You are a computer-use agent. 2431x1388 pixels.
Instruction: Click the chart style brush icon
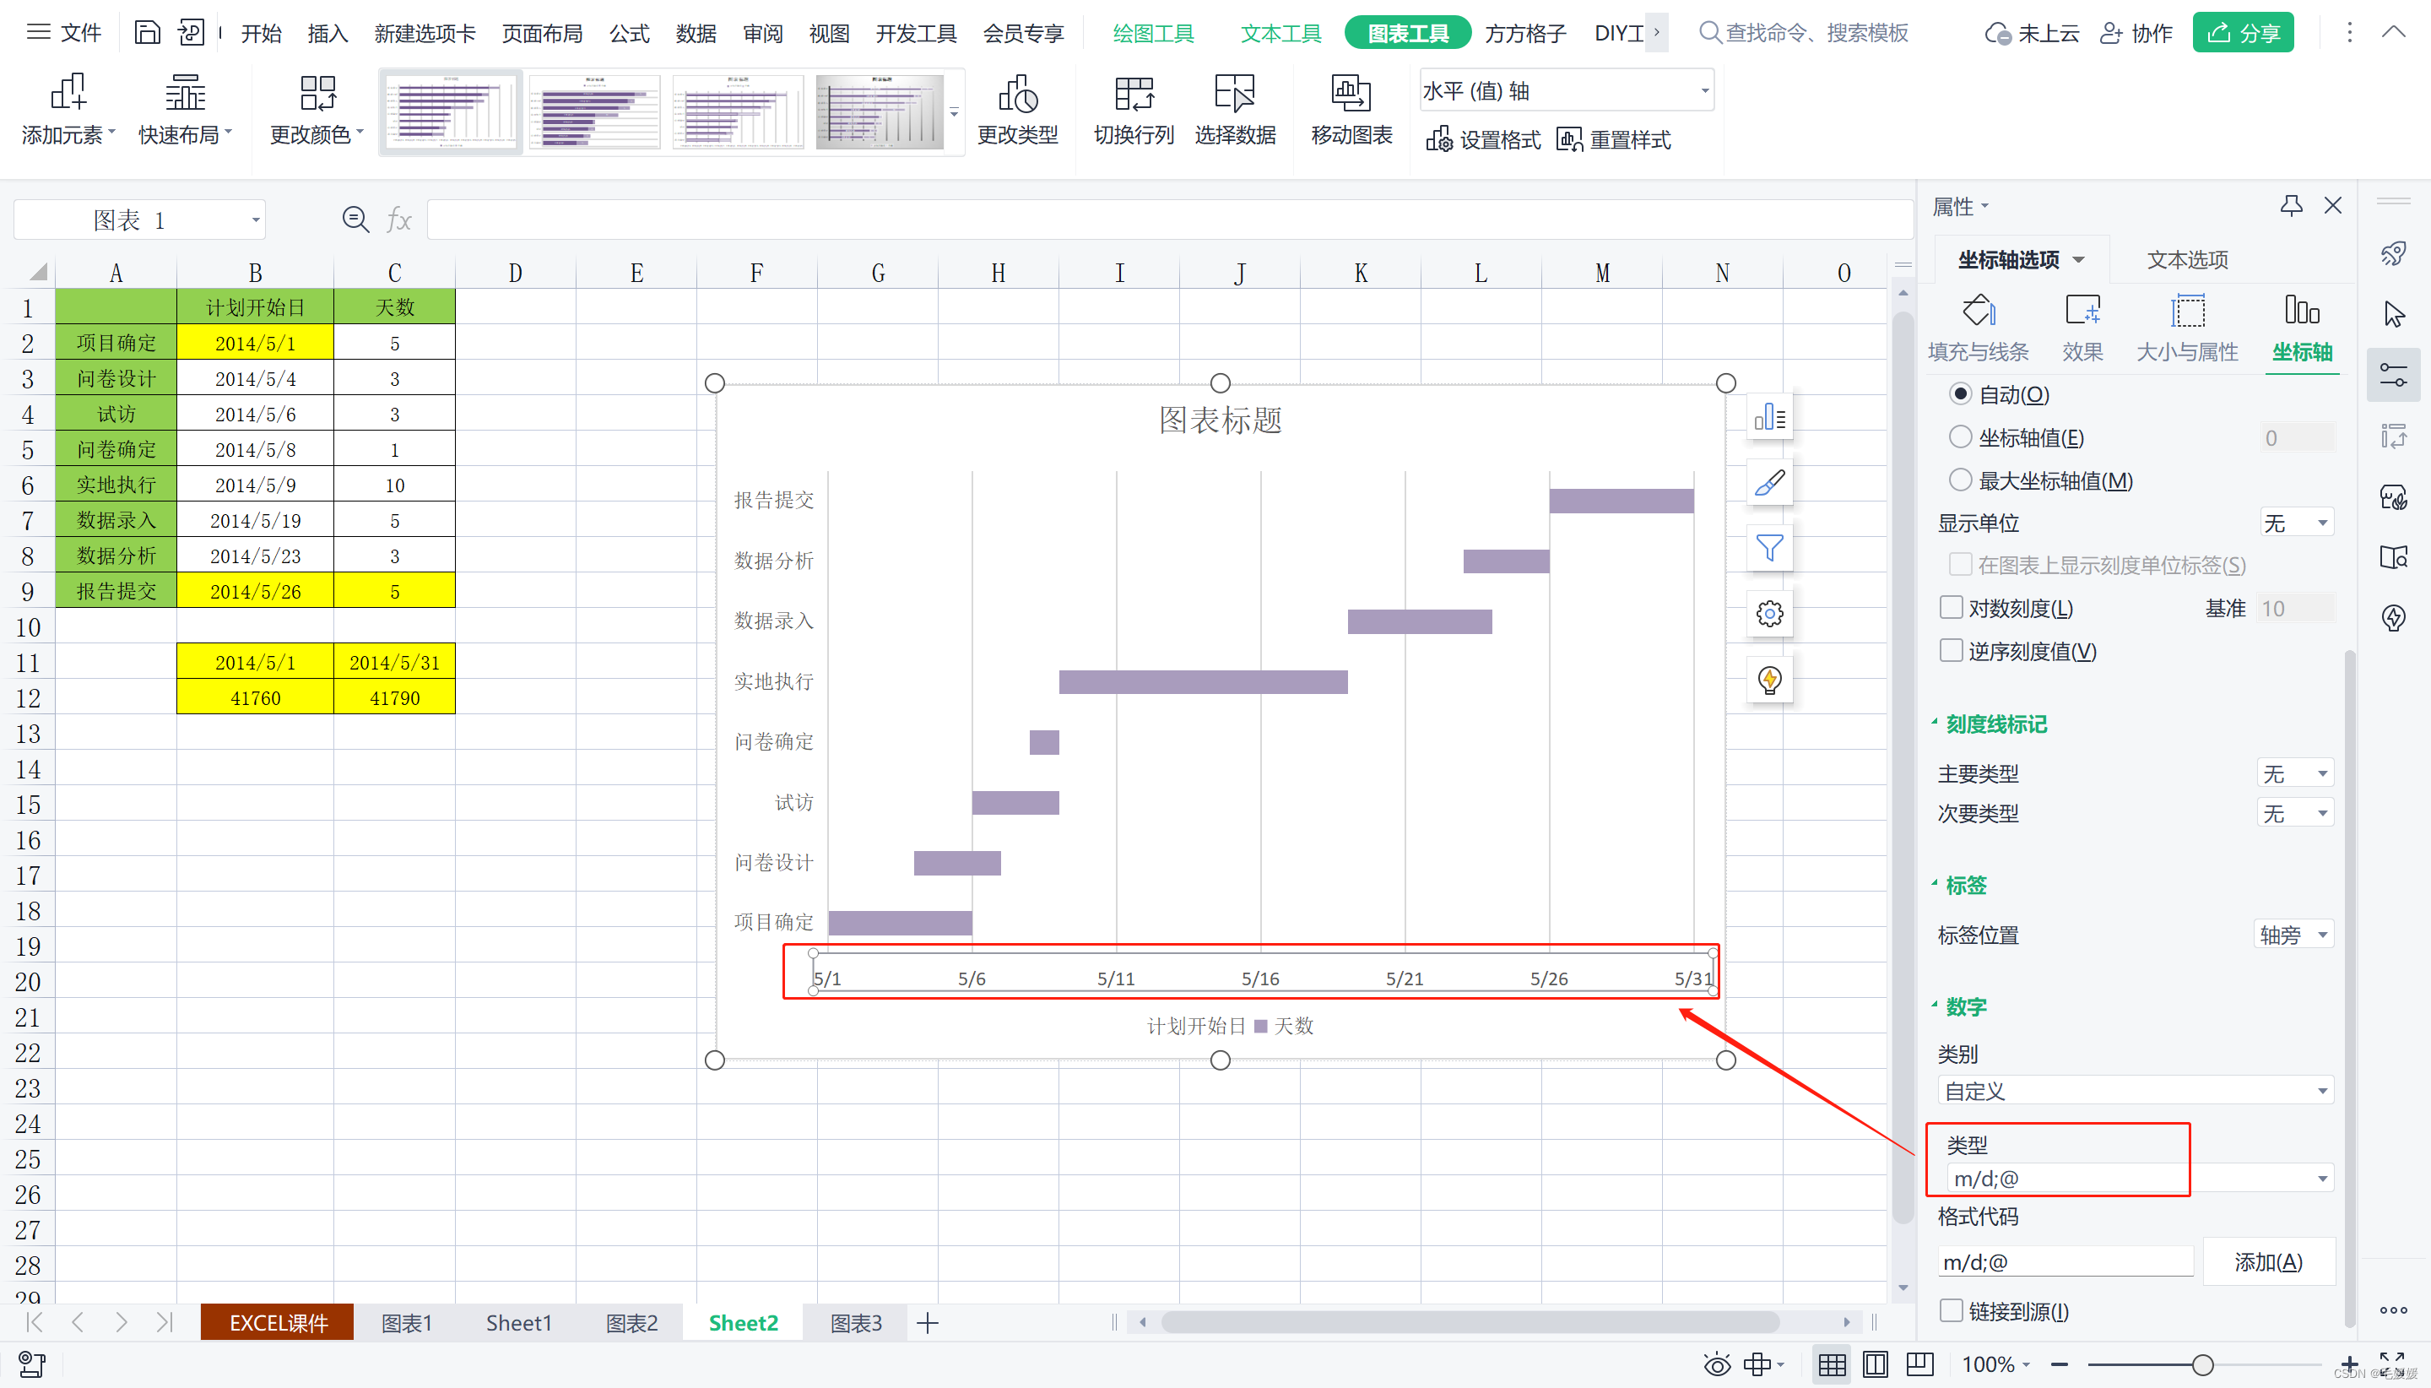click(1768, 483)
